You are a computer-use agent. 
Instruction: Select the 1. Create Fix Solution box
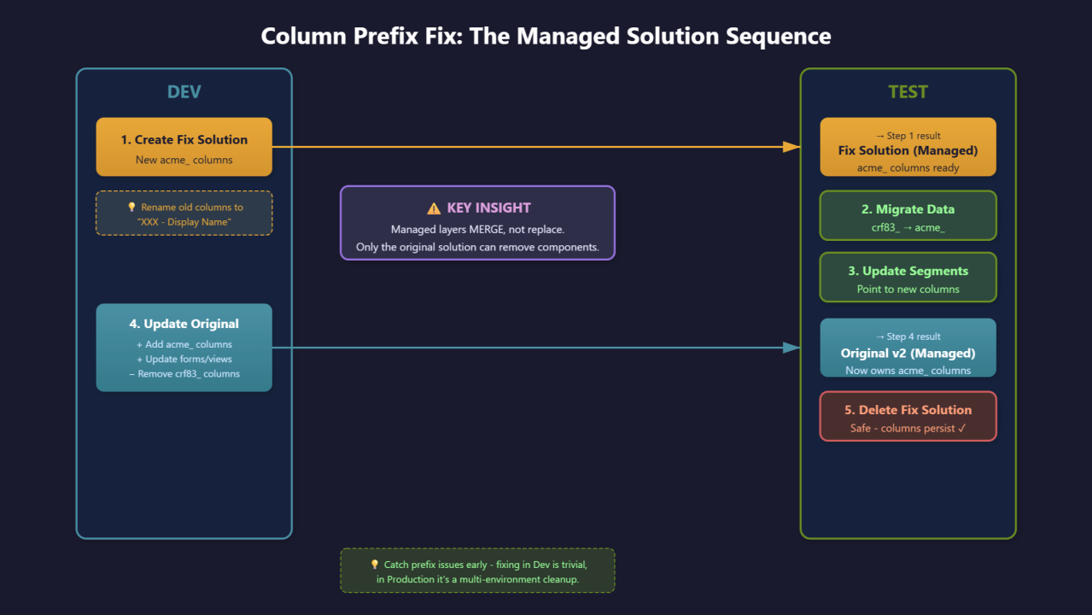[x=184, y=147]
